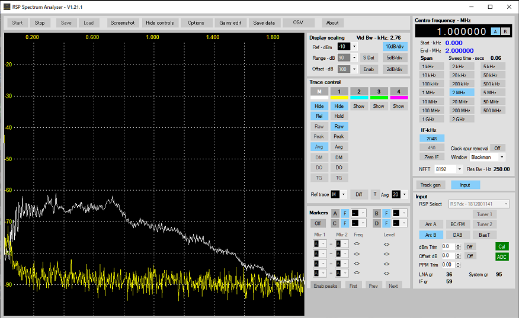Open RSP Select device dropdown
The height and width of the screenshot is (318, 519).
[x=479, y=204]
